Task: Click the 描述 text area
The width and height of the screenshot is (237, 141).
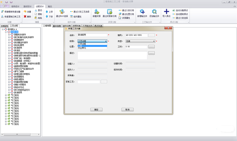Action: tap(112, 55)
